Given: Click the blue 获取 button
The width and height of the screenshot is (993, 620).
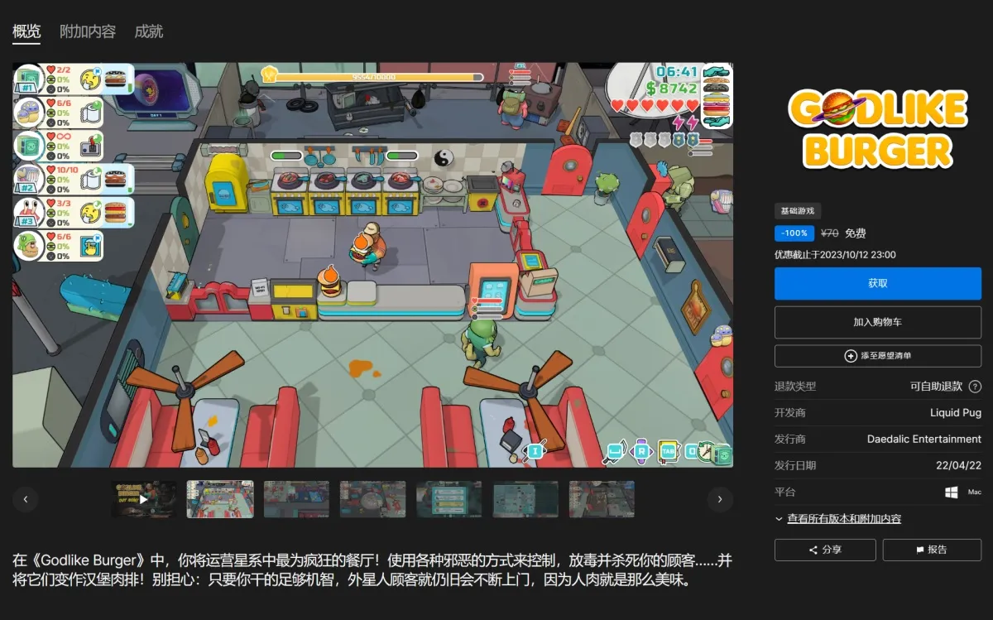Looking at the screenshot, I should click(x=878, y=283).
